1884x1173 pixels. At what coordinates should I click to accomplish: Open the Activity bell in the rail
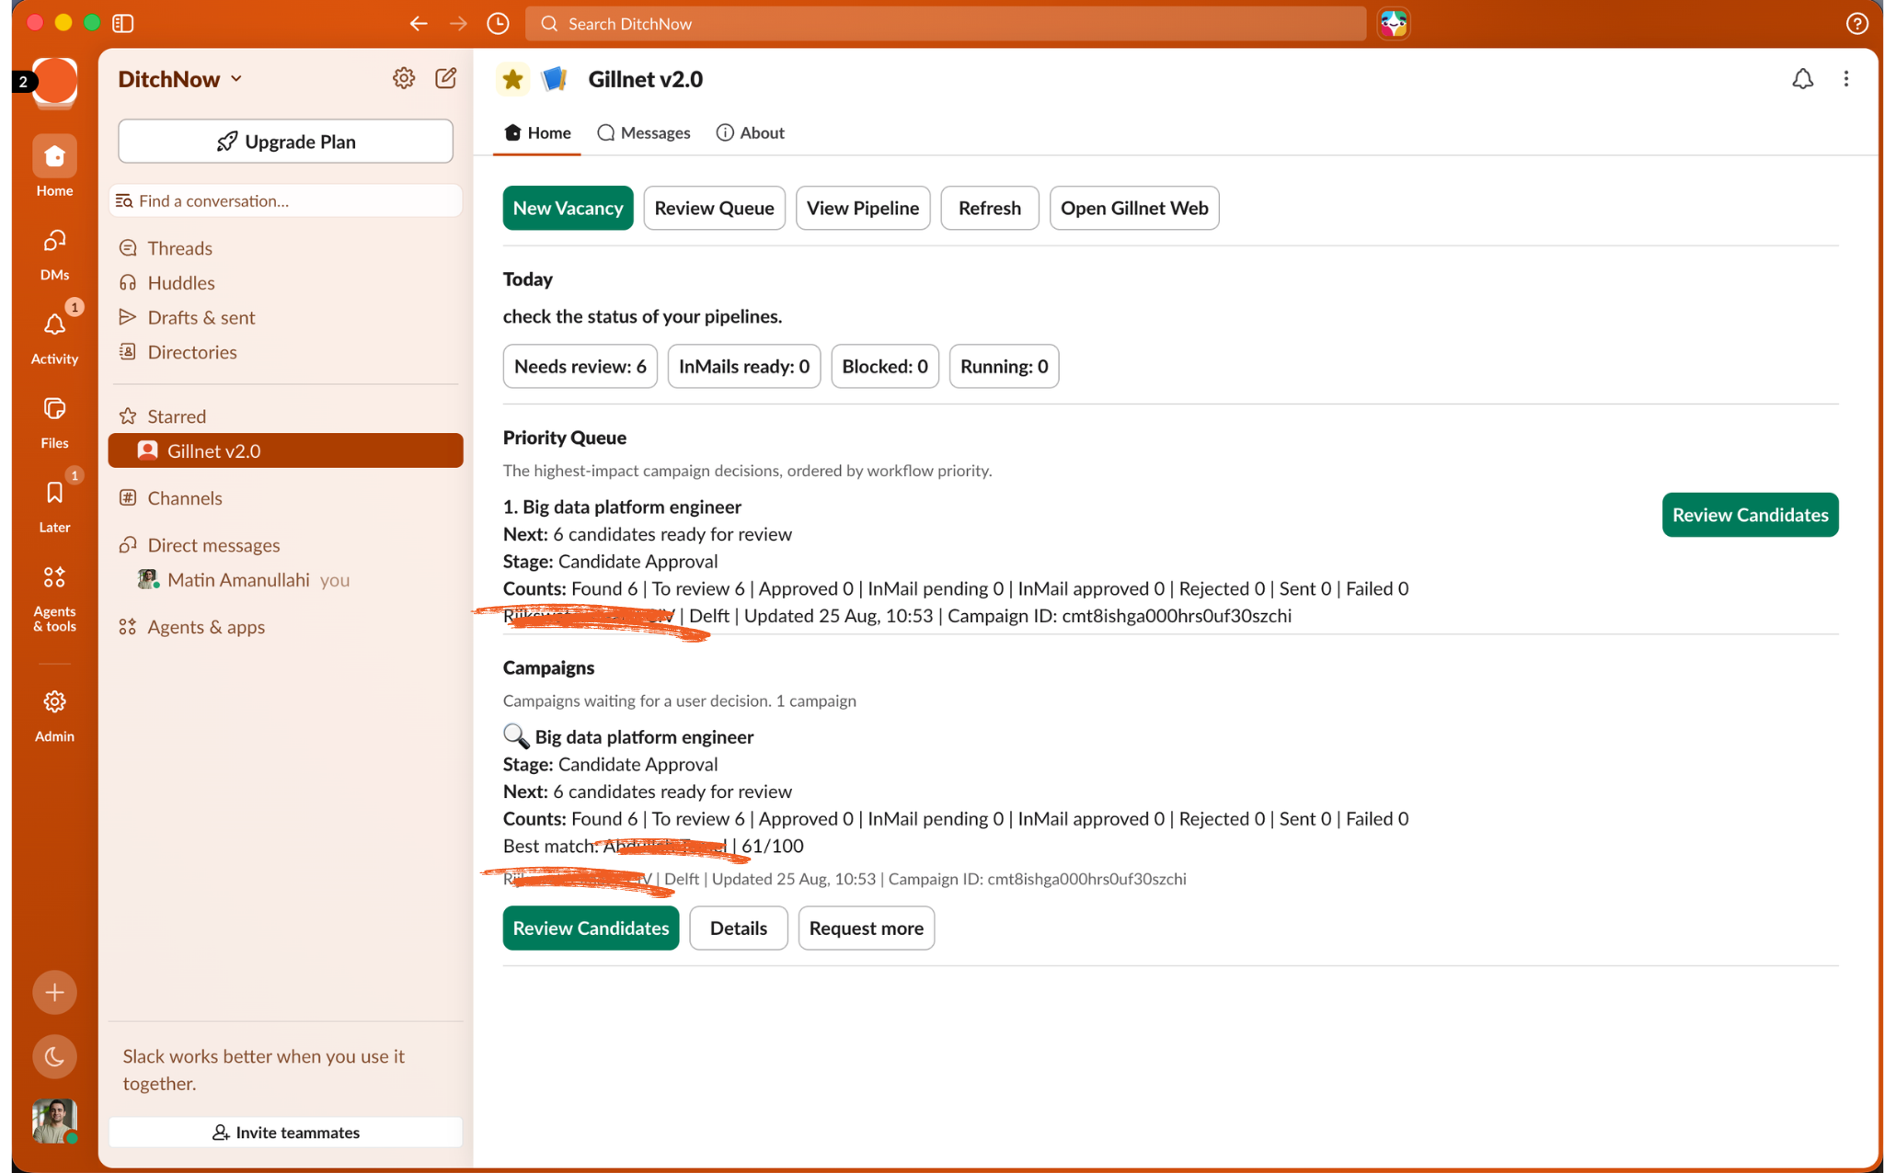(x=54, y=336)
